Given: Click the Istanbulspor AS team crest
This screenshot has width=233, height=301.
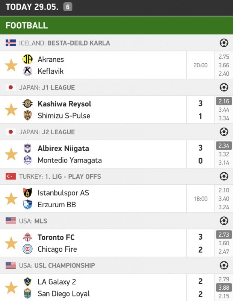Looking at the screenshot, I should point(27,193).
